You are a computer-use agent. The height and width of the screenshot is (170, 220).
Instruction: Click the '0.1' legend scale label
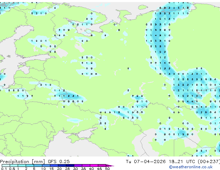click(4, 169)
